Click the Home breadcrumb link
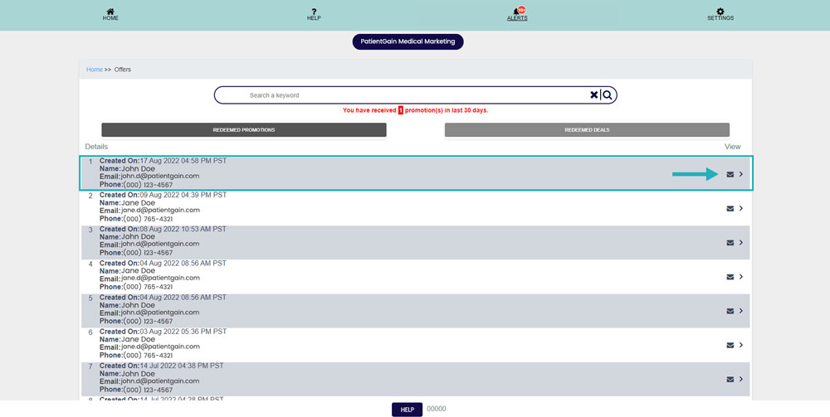Screen dimensions: 830x417 click(x=94, y=70)
